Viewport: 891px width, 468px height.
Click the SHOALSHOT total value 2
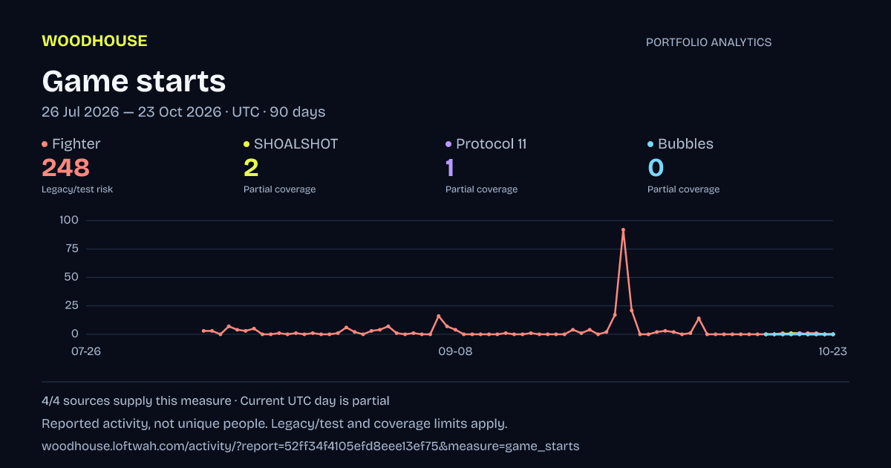(x=251, y=167)
